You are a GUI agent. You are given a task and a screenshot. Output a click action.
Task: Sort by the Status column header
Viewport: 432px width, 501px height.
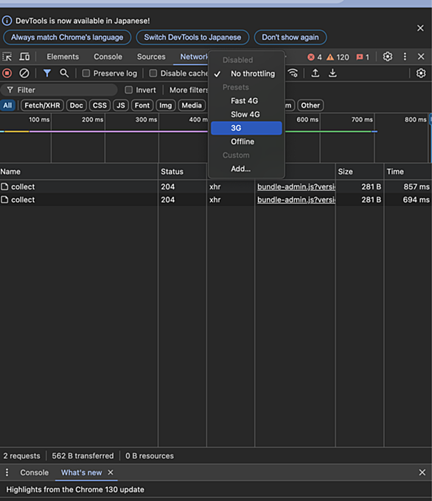(183, 172)
